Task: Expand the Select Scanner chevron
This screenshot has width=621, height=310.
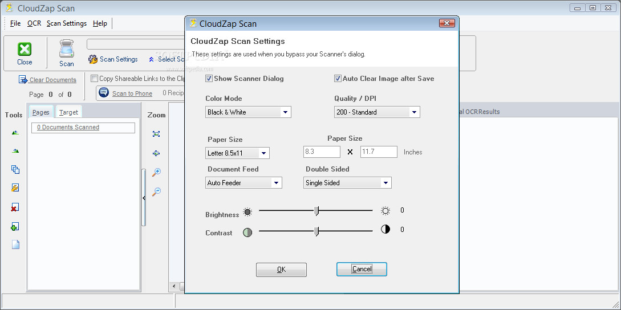Action: [x=151, y=60]
